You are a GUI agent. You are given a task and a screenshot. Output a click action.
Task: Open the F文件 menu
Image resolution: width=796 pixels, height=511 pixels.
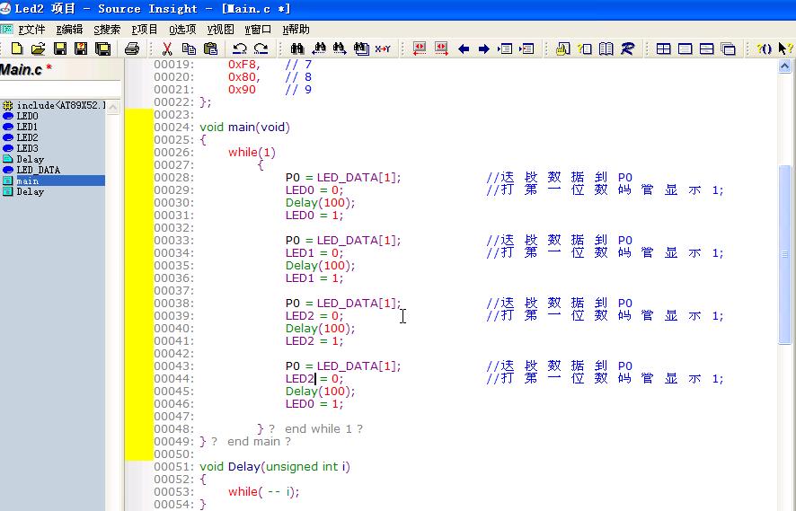31,30
